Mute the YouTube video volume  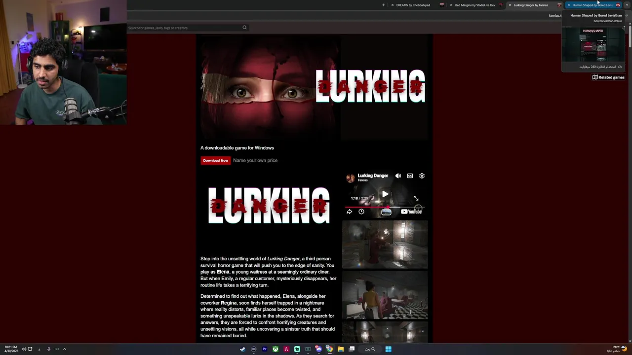click(398, 176)
